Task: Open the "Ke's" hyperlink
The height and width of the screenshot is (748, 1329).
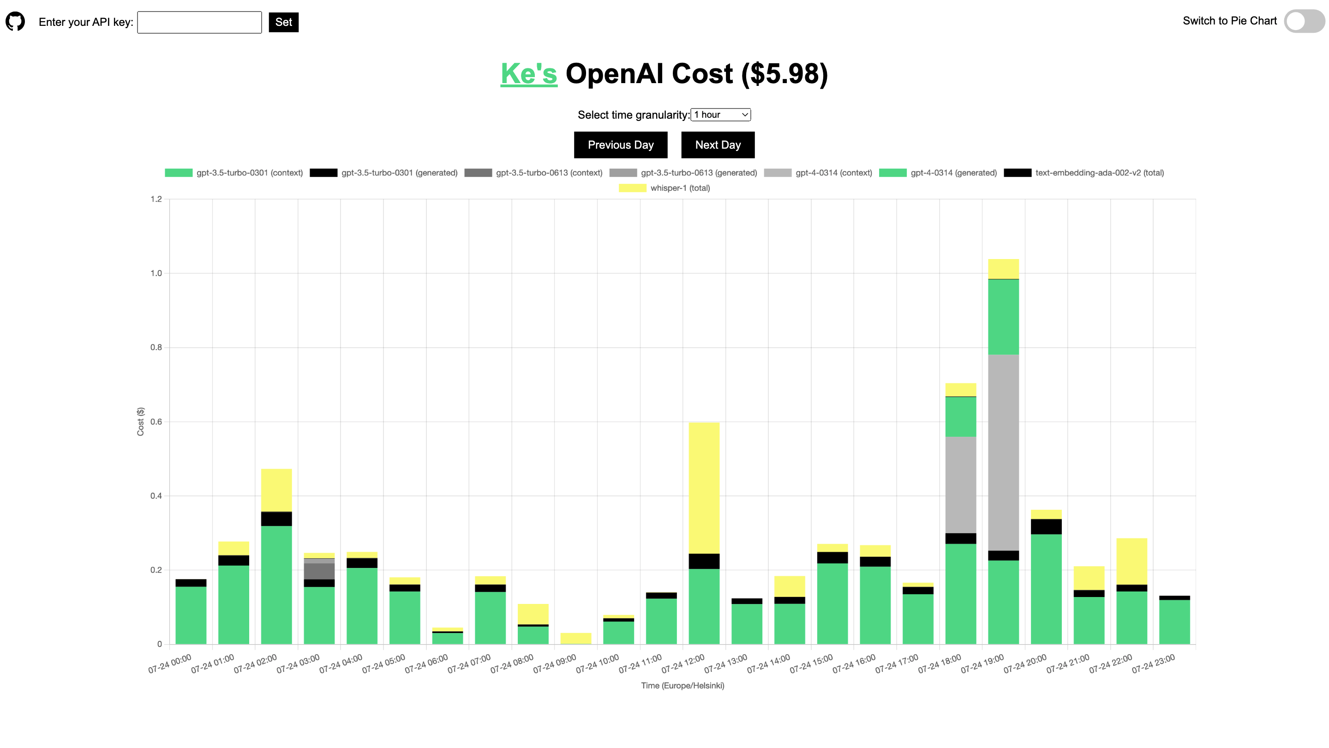Action: pos(528,73)
